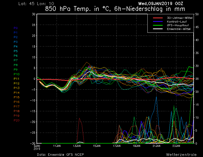
Task: Click the white Ensemble-Mittel legend line sample
Action: pyautogui.click(x=158, y=29)
